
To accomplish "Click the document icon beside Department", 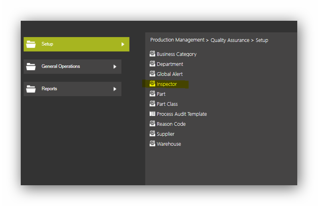I will (x=152, y=63).
